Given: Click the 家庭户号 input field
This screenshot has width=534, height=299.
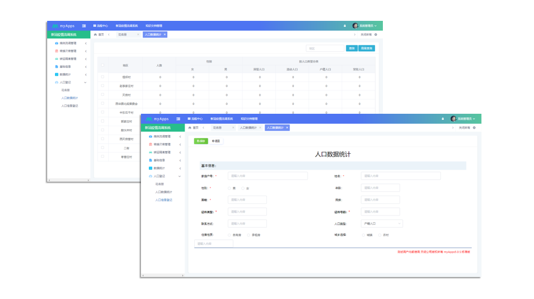Looking at the screenshot, I should [x=268, y=176].
